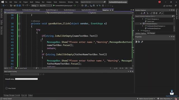Open the Reset() member dropdown
The height and width of the screenshot is (100, 179).
(x=111, y=13)
